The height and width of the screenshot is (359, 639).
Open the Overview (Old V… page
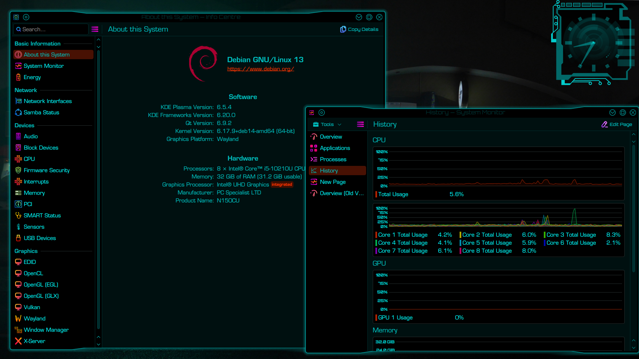pyautogui.click(x=337, y=193)
